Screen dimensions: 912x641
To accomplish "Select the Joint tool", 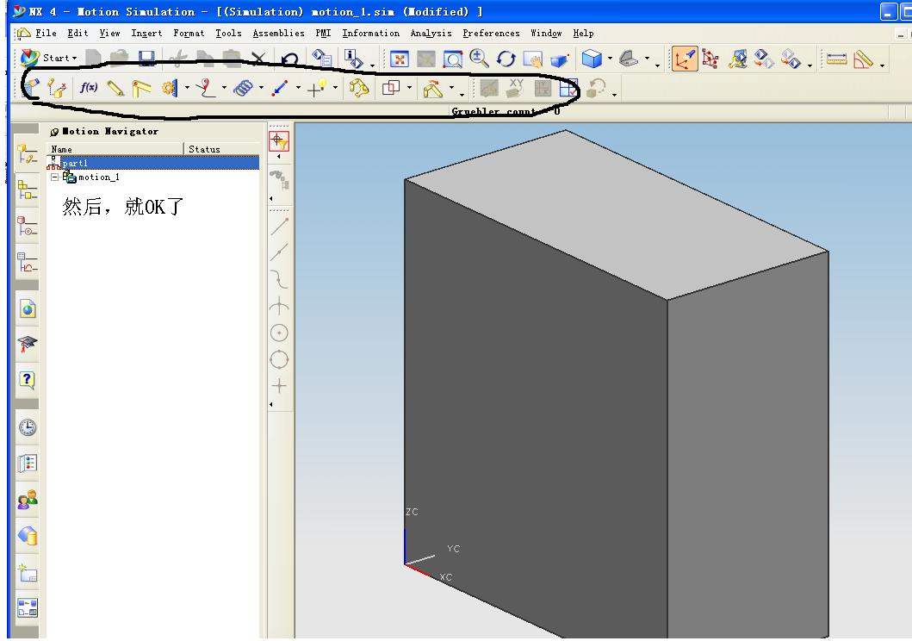I will 141,88.
